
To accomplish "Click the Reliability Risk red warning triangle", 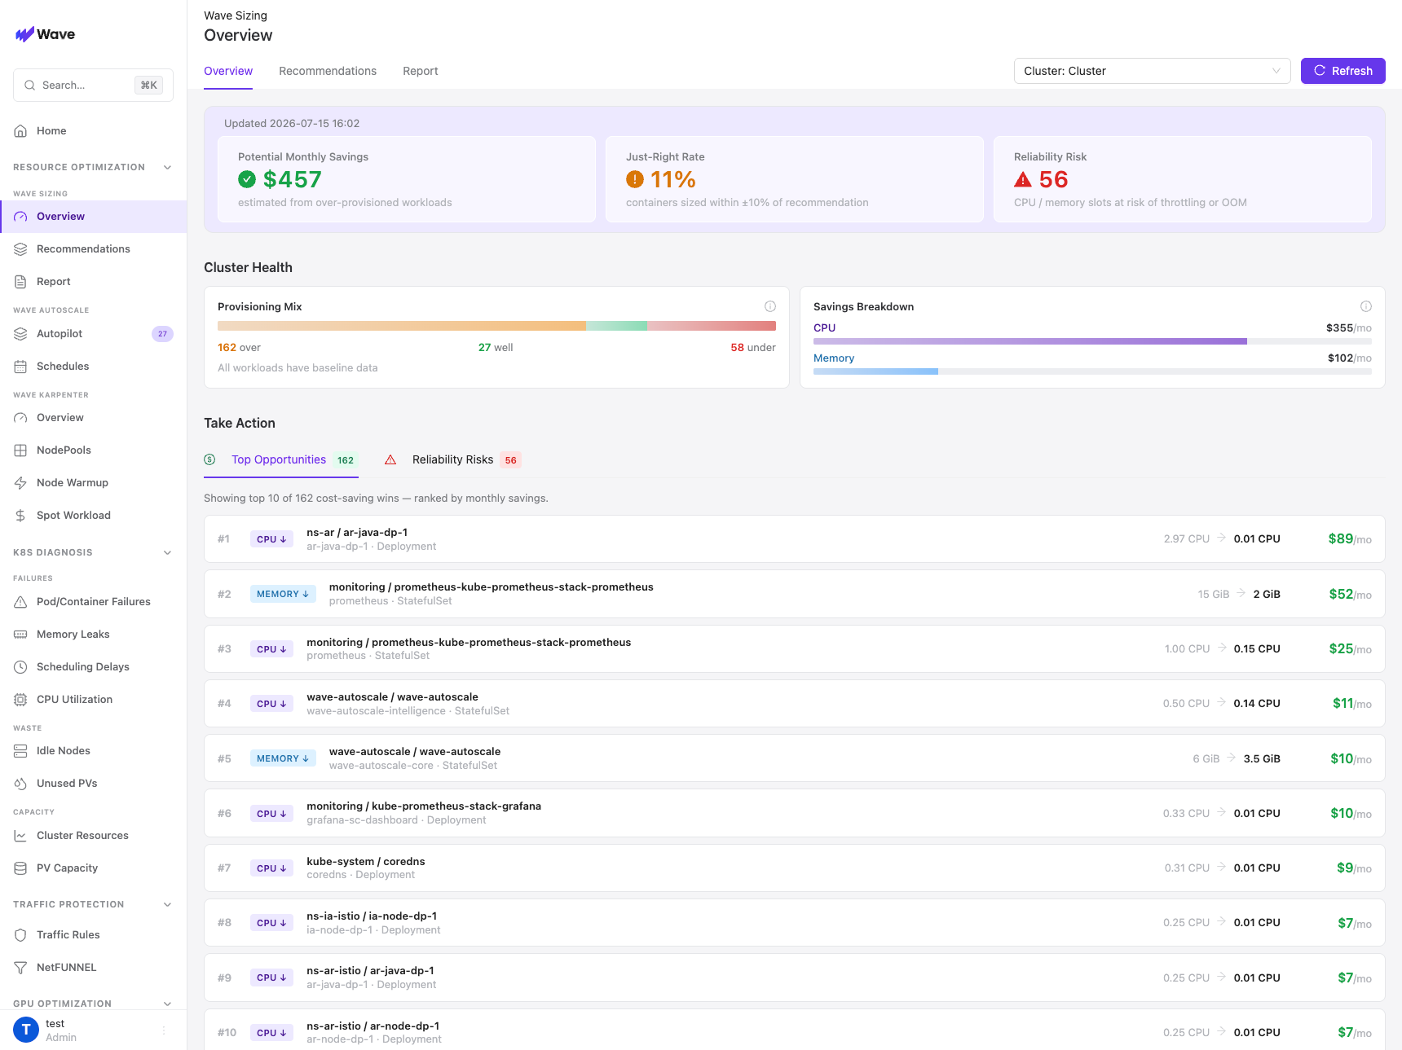I will [1023, 179].
